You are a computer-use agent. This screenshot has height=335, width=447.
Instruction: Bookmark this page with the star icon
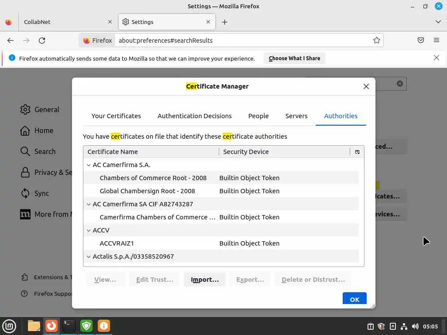click(x=377, y=41)
